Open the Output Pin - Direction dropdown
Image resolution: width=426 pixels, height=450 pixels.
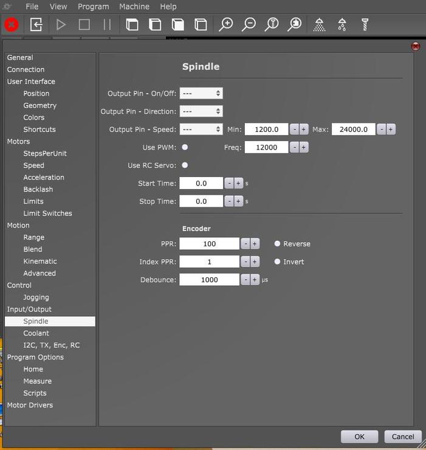[201, 112]
